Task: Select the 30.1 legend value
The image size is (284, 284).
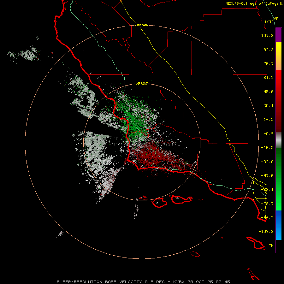Action: click(269, 106)
